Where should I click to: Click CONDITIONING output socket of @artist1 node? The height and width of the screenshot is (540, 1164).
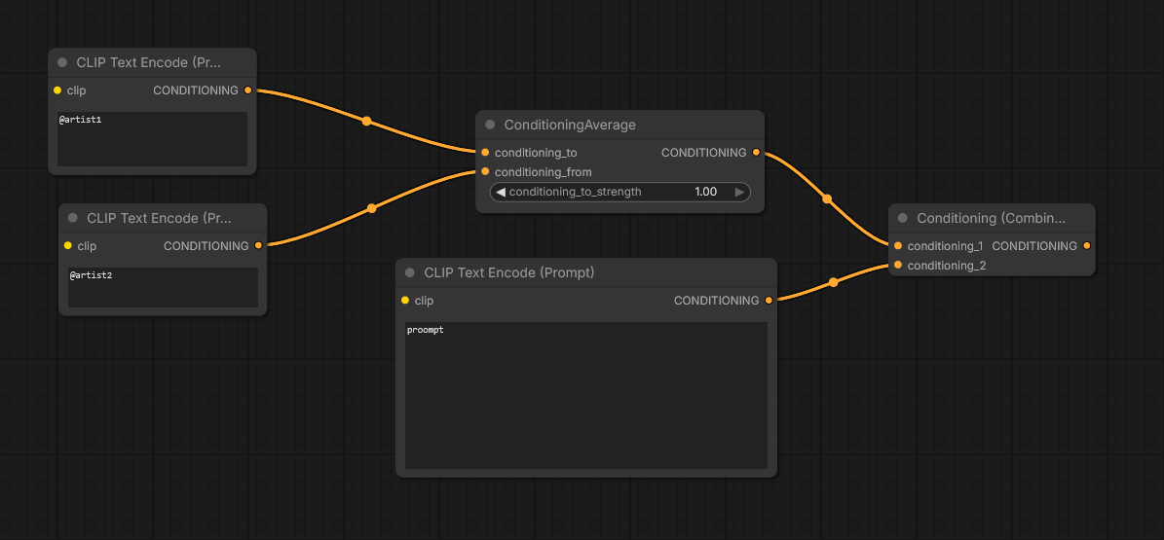248,90
